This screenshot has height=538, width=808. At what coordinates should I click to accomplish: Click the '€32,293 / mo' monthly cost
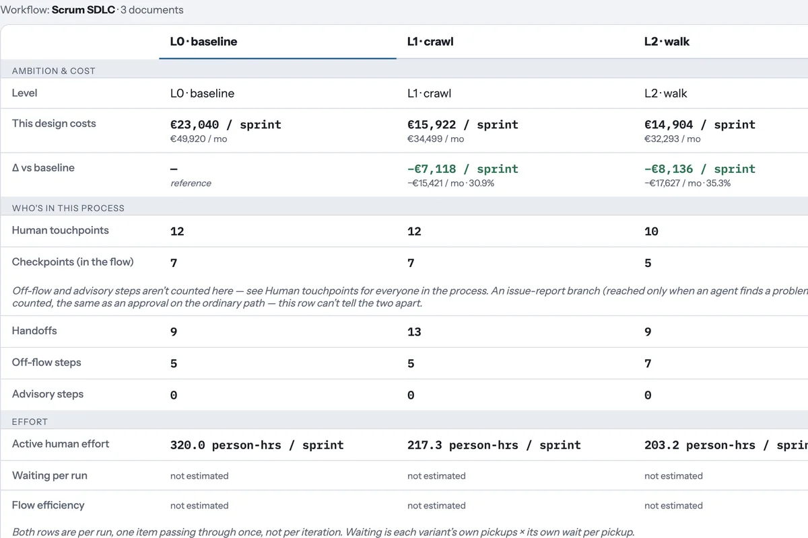pos(673,139)
